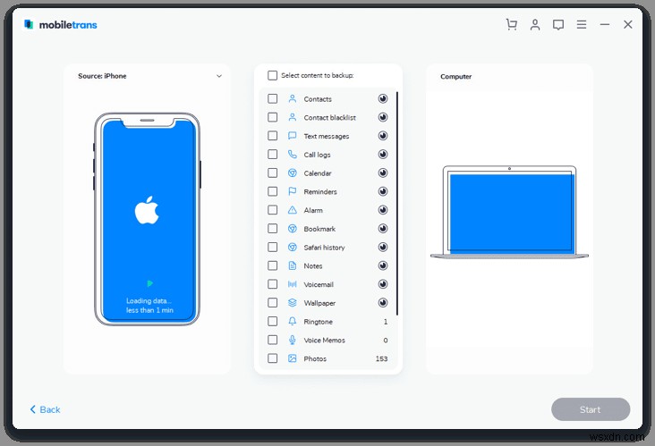Click the Alarm triangle icon
The width and height of the screenshot is (655, 446).
[293, 210]
